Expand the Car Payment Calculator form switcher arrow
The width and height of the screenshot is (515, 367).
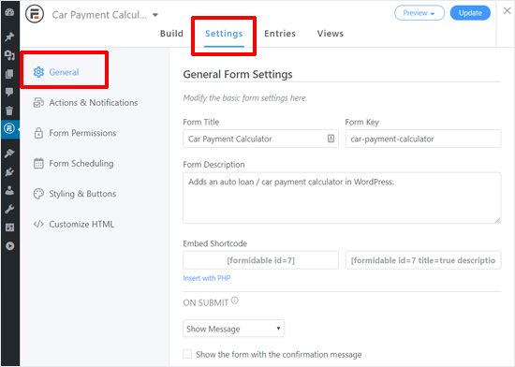[x=155, y=15]
